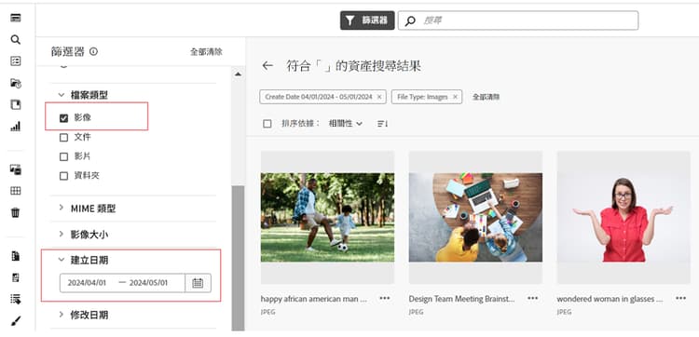The image size is (699, 337).
Task: Click the scroll-up arrow of filter panel
Action: (x=238, y=74)
